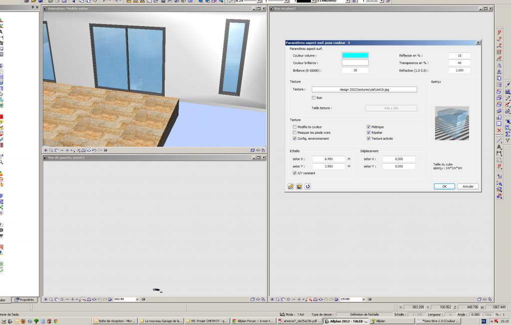Edit the Réfraction (1.0-2.0) field
The height and width of the screenshot is (325, 511).
point(459,70)
